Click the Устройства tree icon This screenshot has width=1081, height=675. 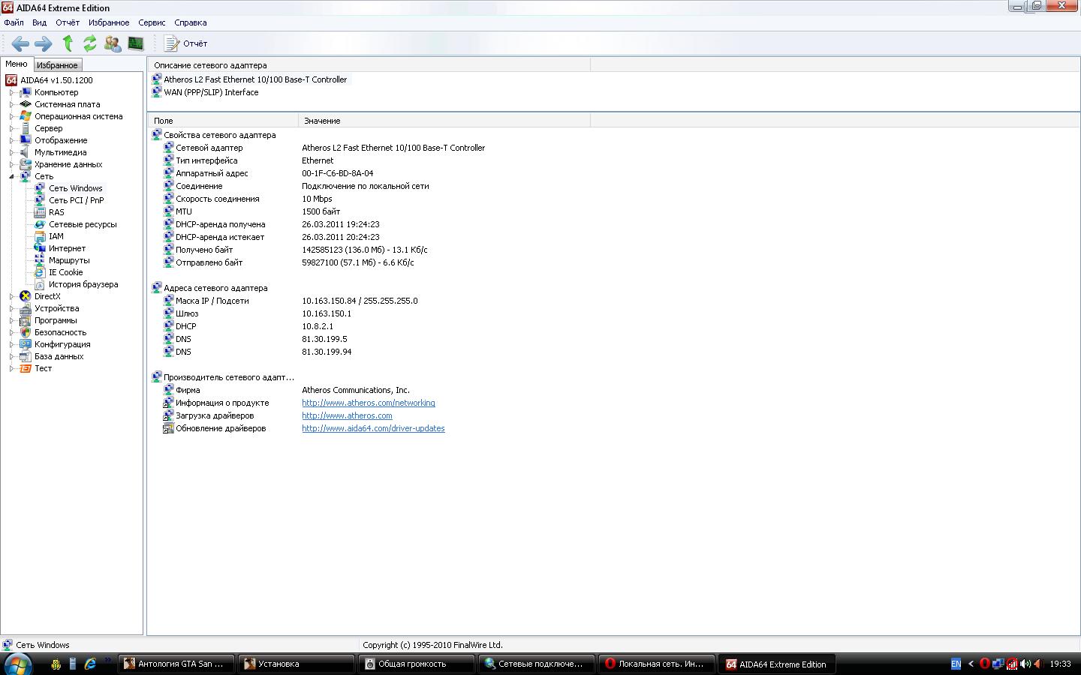point(26,308)
